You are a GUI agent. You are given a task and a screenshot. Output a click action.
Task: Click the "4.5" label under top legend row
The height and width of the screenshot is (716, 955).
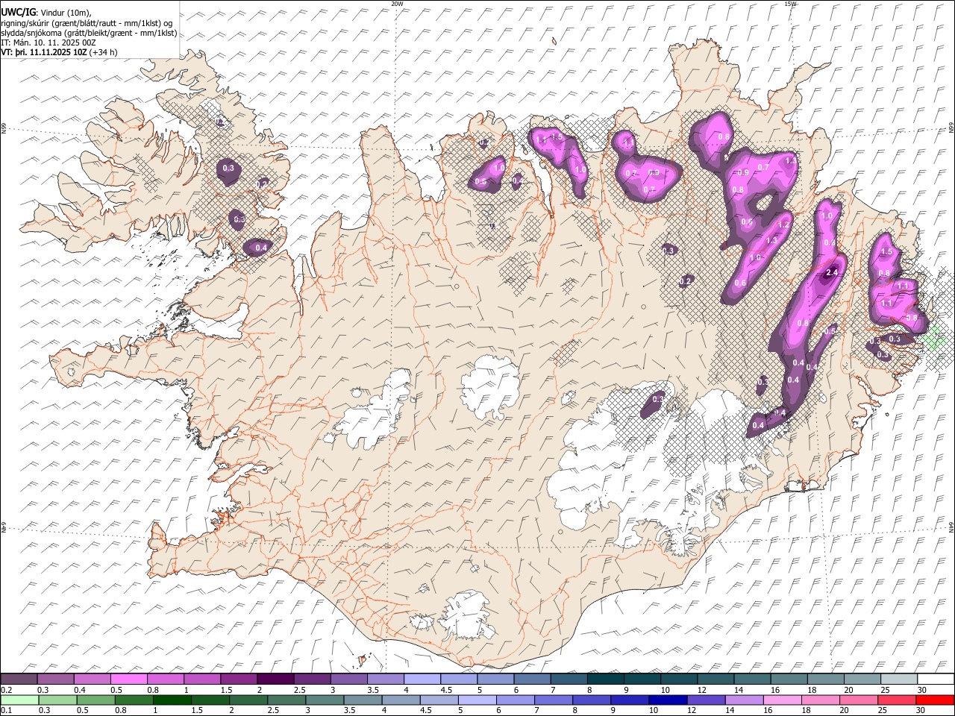[446, 690]
